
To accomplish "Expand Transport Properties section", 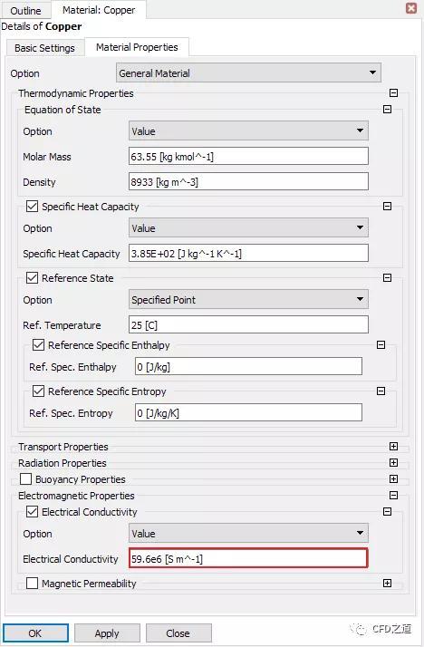I will coord(393,446).
